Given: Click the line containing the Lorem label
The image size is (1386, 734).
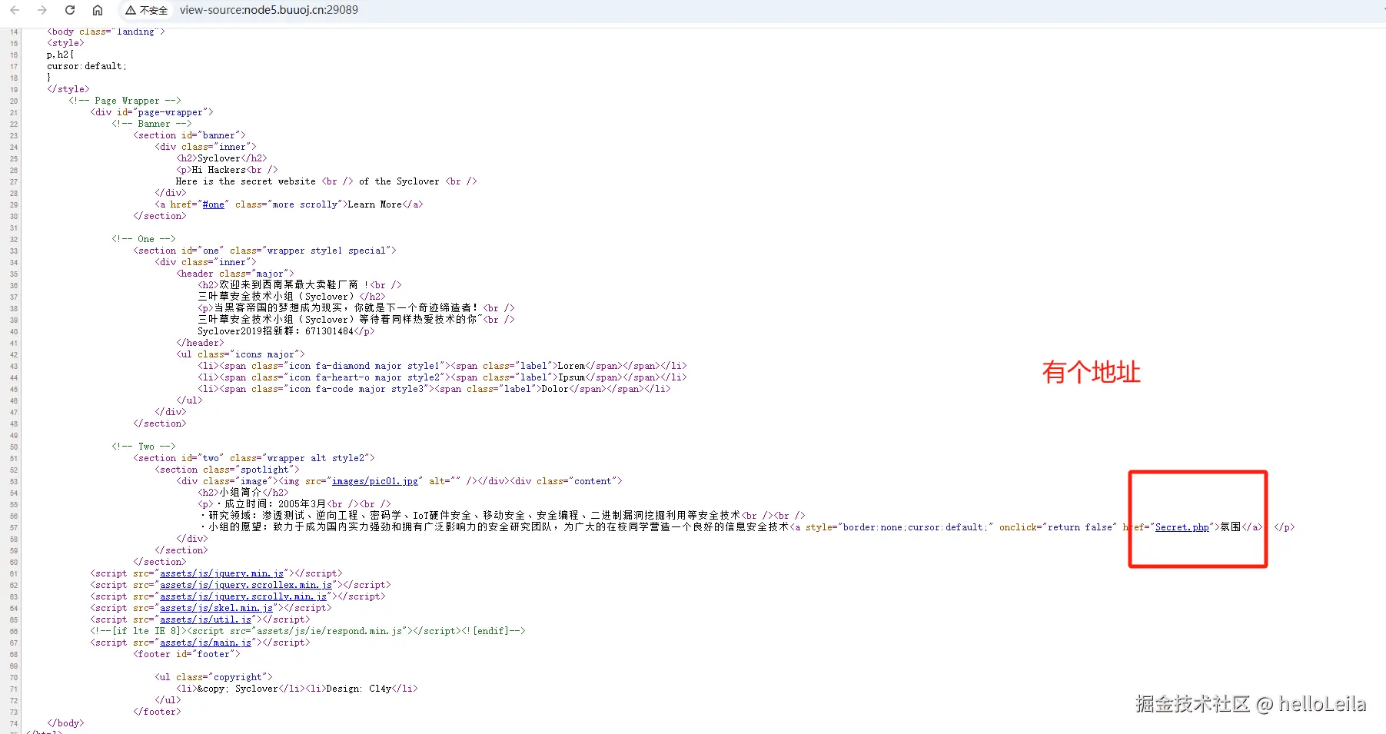Looking at the screenshot, I should tap(442, 366).
